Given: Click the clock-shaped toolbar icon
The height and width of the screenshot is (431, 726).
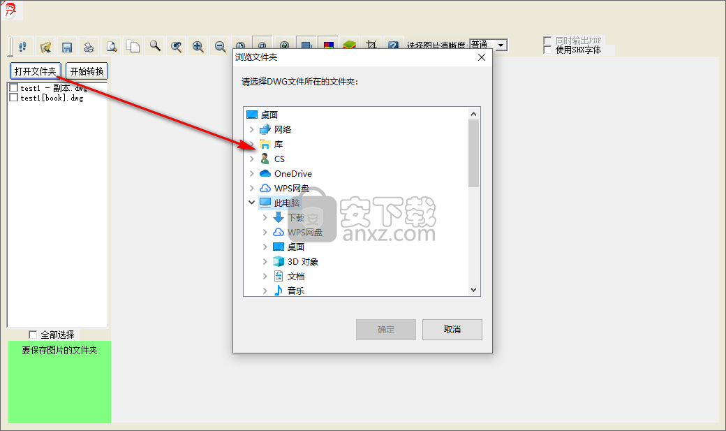Looking at the screenshot, I should click(240, 45).
